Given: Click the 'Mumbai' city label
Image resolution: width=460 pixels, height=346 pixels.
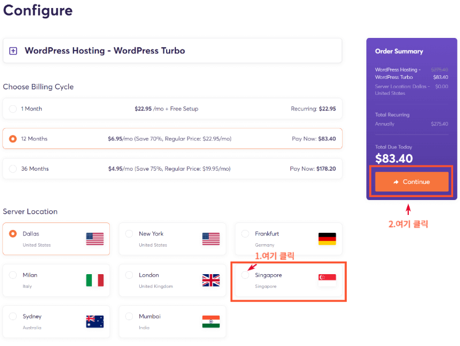Looking at the screenshot, I should click(149, 316).
